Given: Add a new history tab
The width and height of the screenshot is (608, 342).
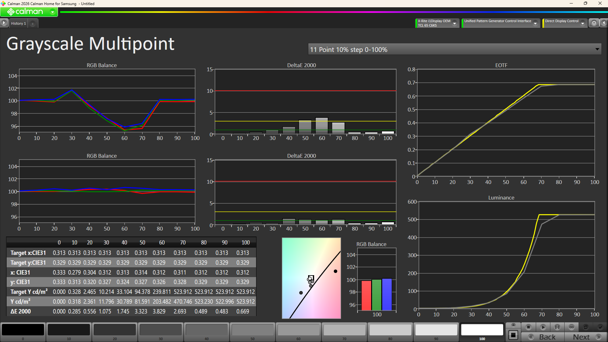Looking at the screenshot, I should (x=33, y=23).
